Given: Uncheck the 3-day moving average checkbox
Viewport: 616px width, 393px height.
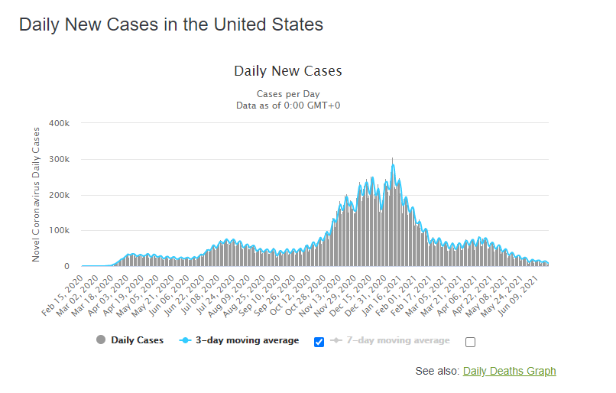Looking at the screenshot, I should click(x=319, y=342).
